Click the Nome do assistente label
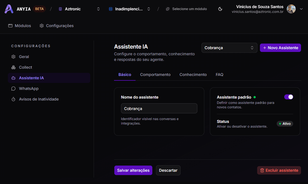308x184 pixels. [140, 97]
